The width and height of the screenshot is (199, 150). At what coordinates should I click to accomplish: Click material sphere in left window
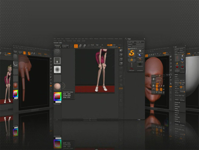pos(16,85)
